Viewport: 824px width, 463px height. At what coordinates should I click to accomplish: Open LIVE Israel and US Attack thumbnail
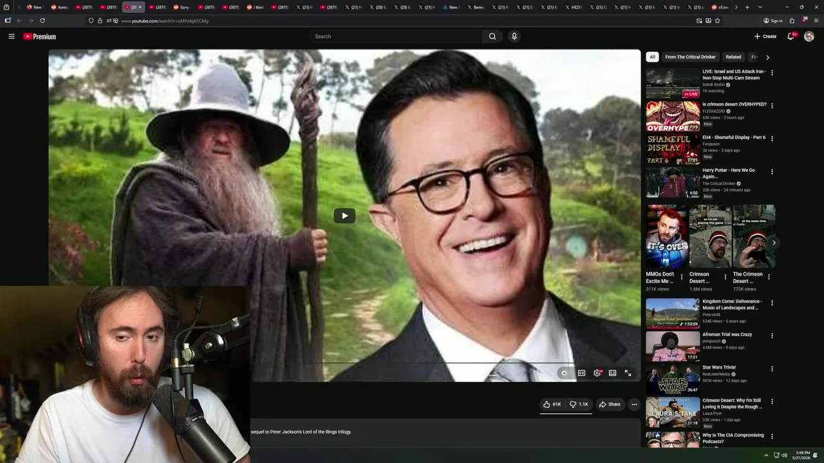pyautogui.click(x=673, y=83)
